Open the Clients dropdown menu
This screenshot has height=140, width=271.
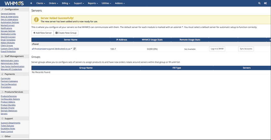41,3
